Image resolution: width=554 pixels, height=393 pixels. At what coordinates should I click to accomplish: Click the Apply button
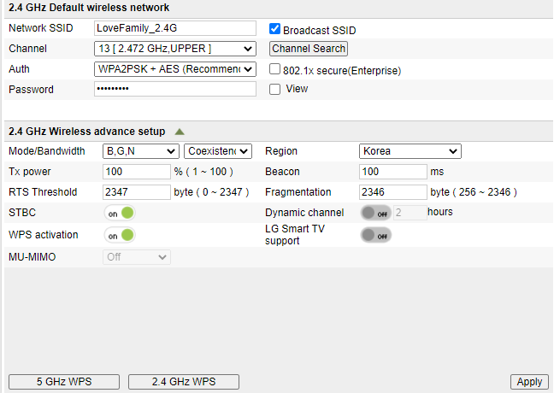[x=529, y=382]
